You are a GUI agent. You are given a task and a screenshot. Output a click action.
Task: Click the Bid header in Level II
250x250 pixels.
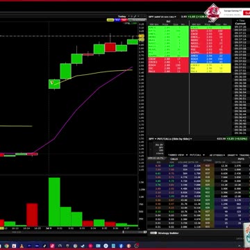(168, 22)
